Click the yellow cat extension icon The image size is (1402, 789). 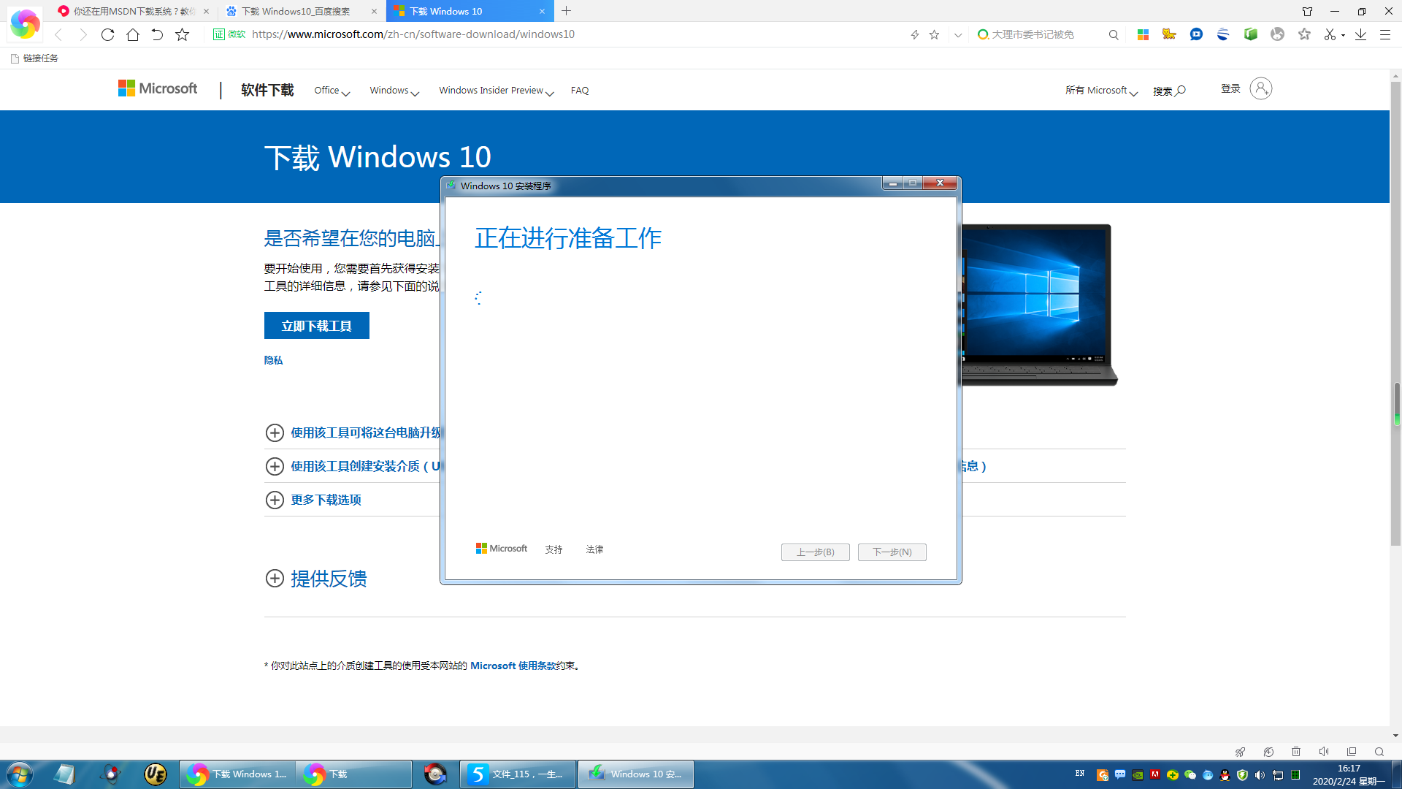point(1169,34)
